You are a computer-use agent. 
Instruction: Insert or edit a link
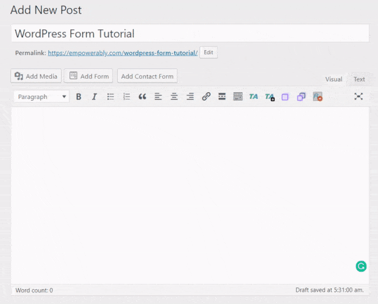[206, 96]
